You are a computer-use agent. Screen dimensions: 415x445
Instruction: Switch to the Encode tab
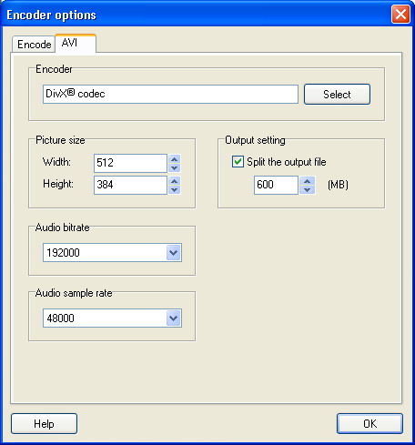pos(34,45)
